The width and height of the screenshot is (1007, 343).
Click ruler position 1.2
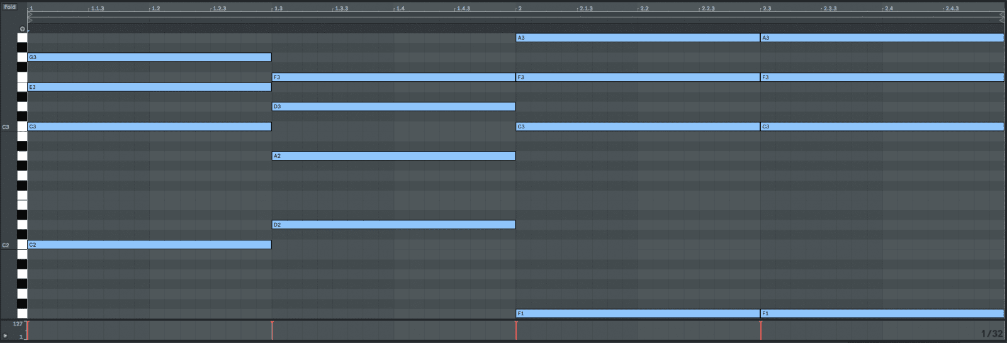(x=155, y=8)
